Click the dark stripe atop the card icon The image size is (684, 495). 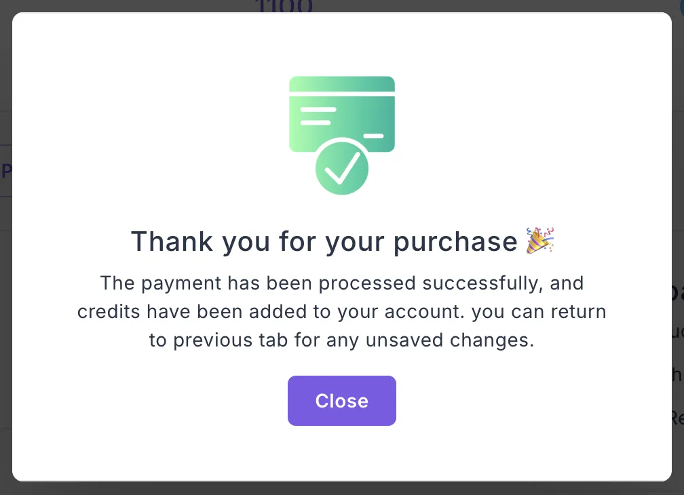point(341,84)
